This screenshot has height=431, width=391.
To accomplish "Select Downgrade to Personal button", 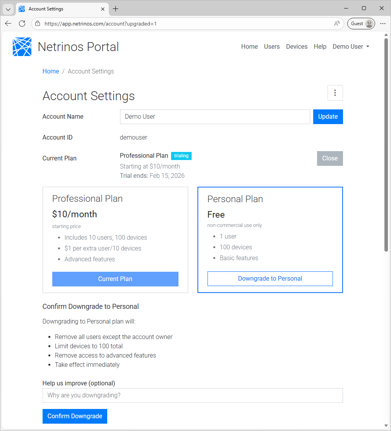I will [x=270, y=278].
